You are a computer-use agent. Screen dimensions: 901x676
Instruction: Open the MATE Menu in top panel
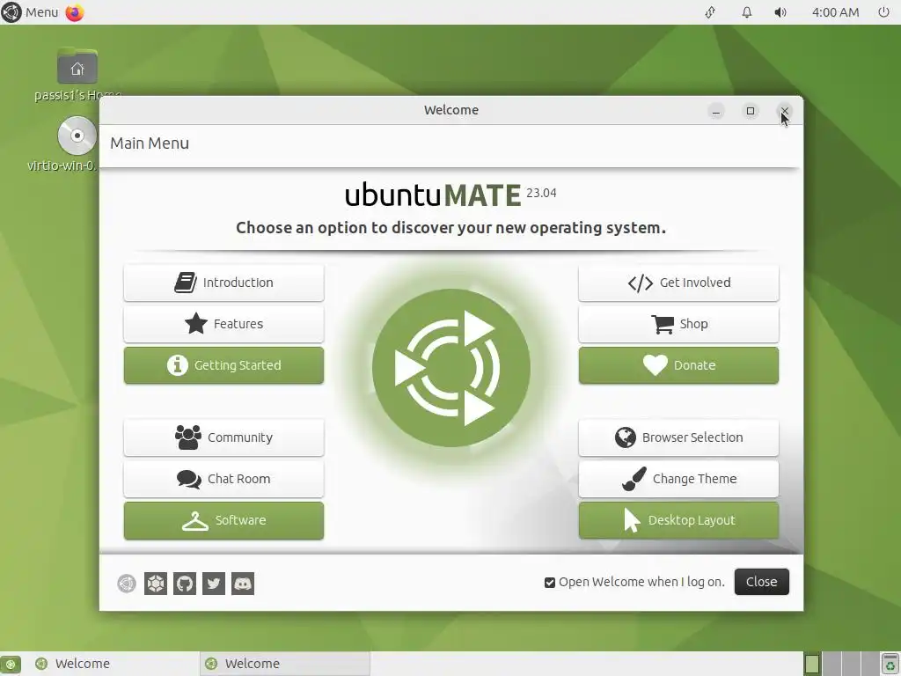pyautogui.click(x=31, y=12)
